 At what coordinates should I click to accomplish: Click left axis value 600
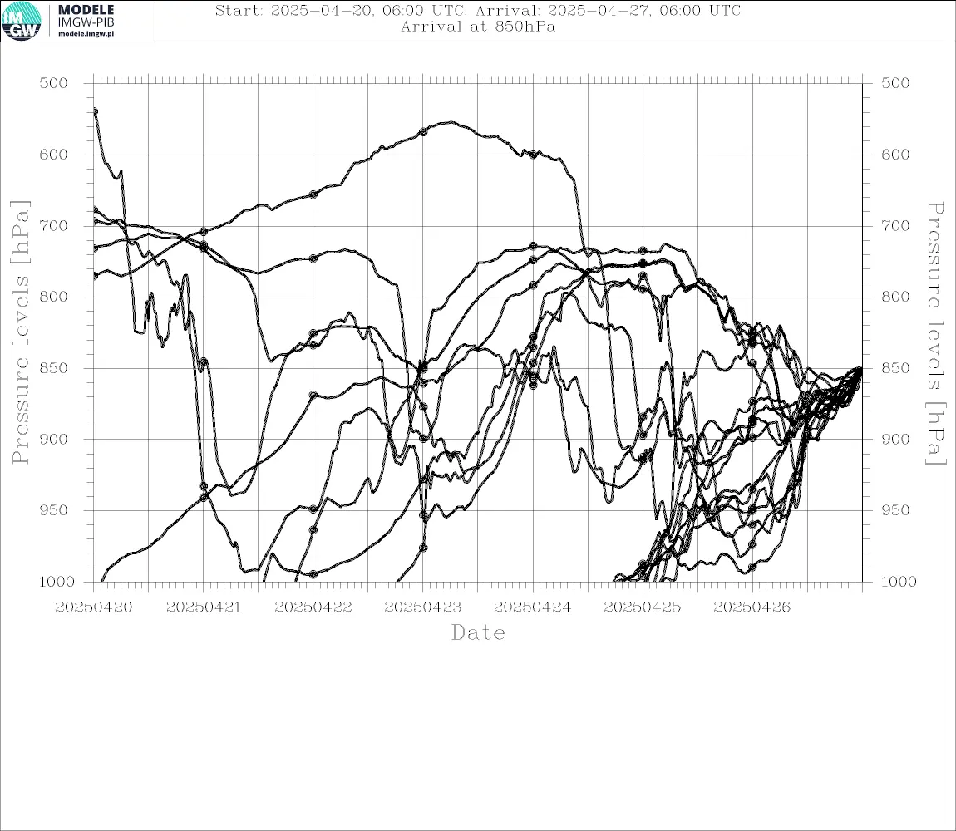coord(54,155)
